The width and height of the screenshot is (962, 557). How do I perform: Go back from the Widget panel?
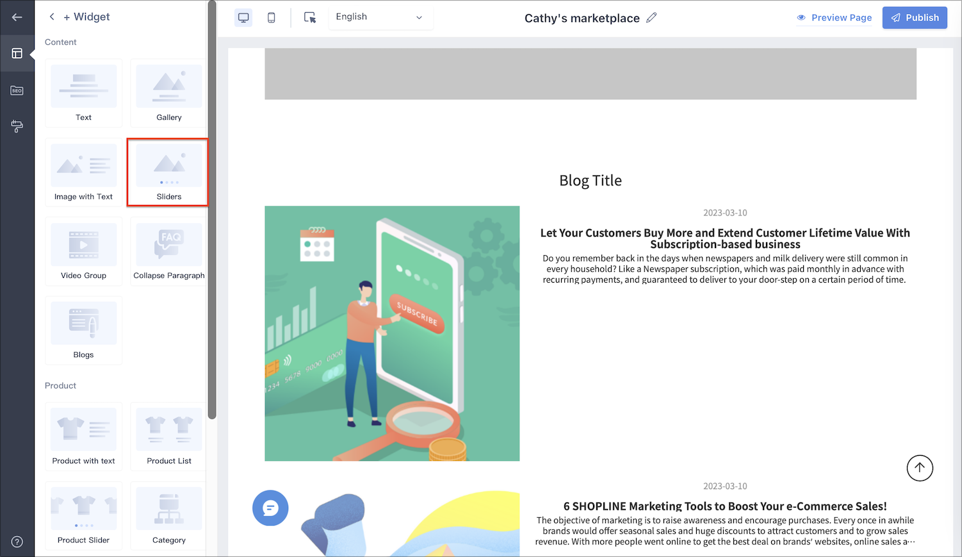[52, 17]
